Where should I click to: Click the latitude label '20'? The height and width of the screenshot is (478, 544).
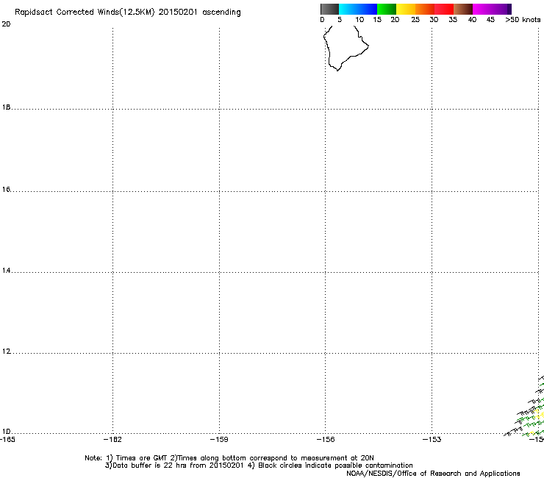(x=6, y=24)
